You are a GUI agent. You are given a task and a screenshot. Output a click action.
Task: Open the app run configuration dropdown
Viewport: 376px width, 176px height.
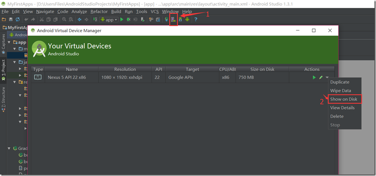tap(109, 20)
